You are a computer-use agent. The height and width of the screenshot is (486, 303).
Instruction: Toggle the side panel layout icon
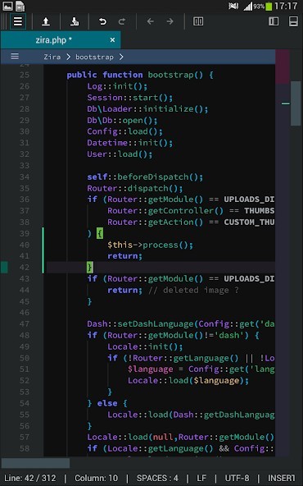point(274,21)
